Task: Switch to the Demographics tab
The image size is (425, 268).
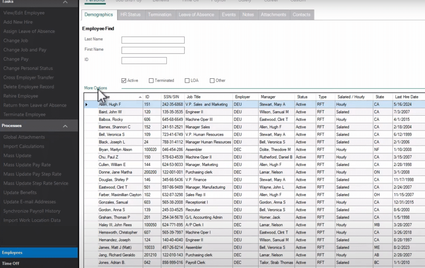Action: pyautogui.click(x=99, y=15)
